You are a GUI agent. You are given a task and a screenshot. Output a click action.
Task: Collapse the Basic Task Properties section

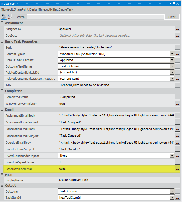(2, 41)
